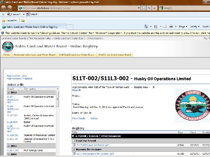Open a new blank tab

point(70,27)
